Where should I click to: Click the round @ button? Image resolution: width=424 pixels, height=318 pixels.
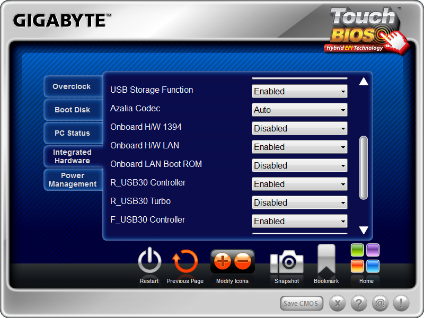(380, 303)
